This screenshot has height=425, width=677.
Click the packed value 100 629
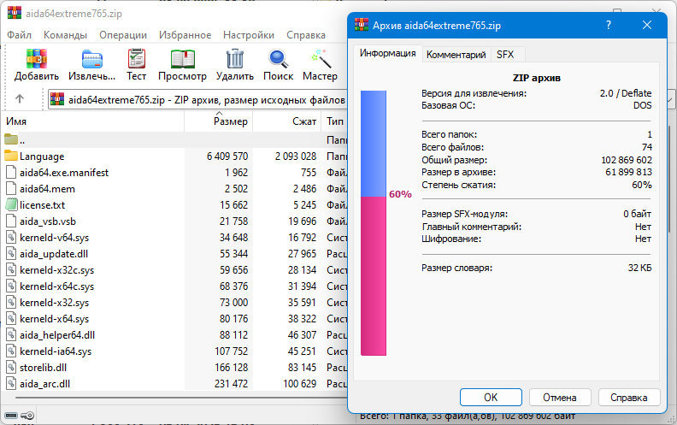(300, 384)
